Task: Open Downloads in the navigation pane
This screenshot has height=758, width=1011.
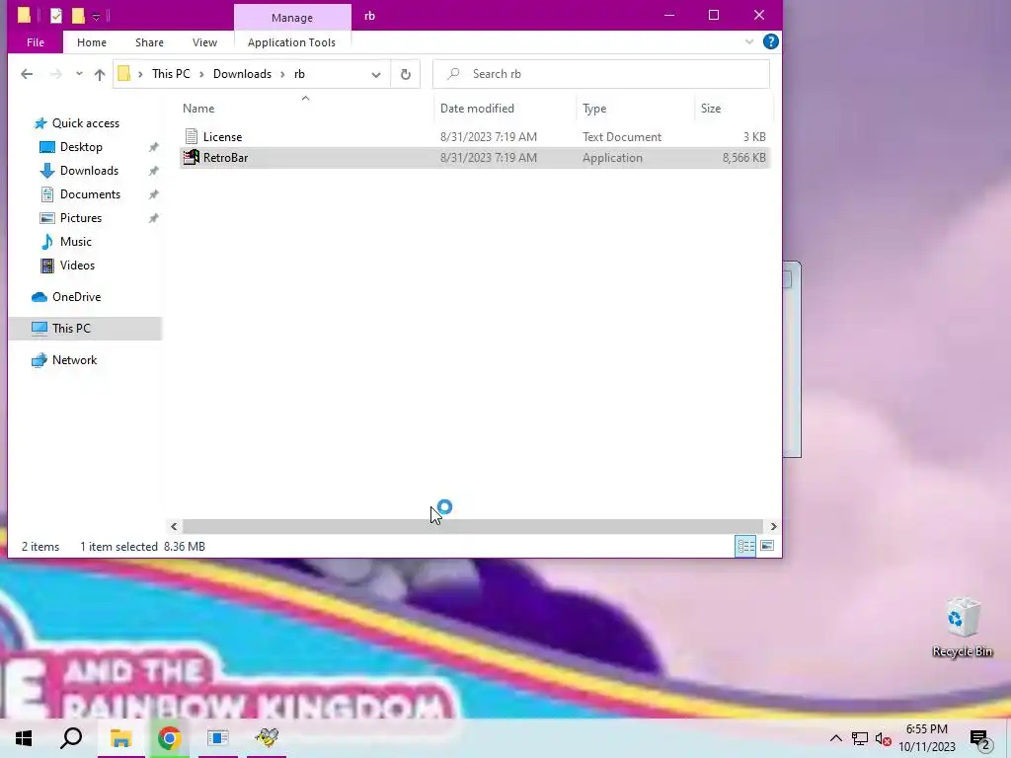Action: click(89, 171)
